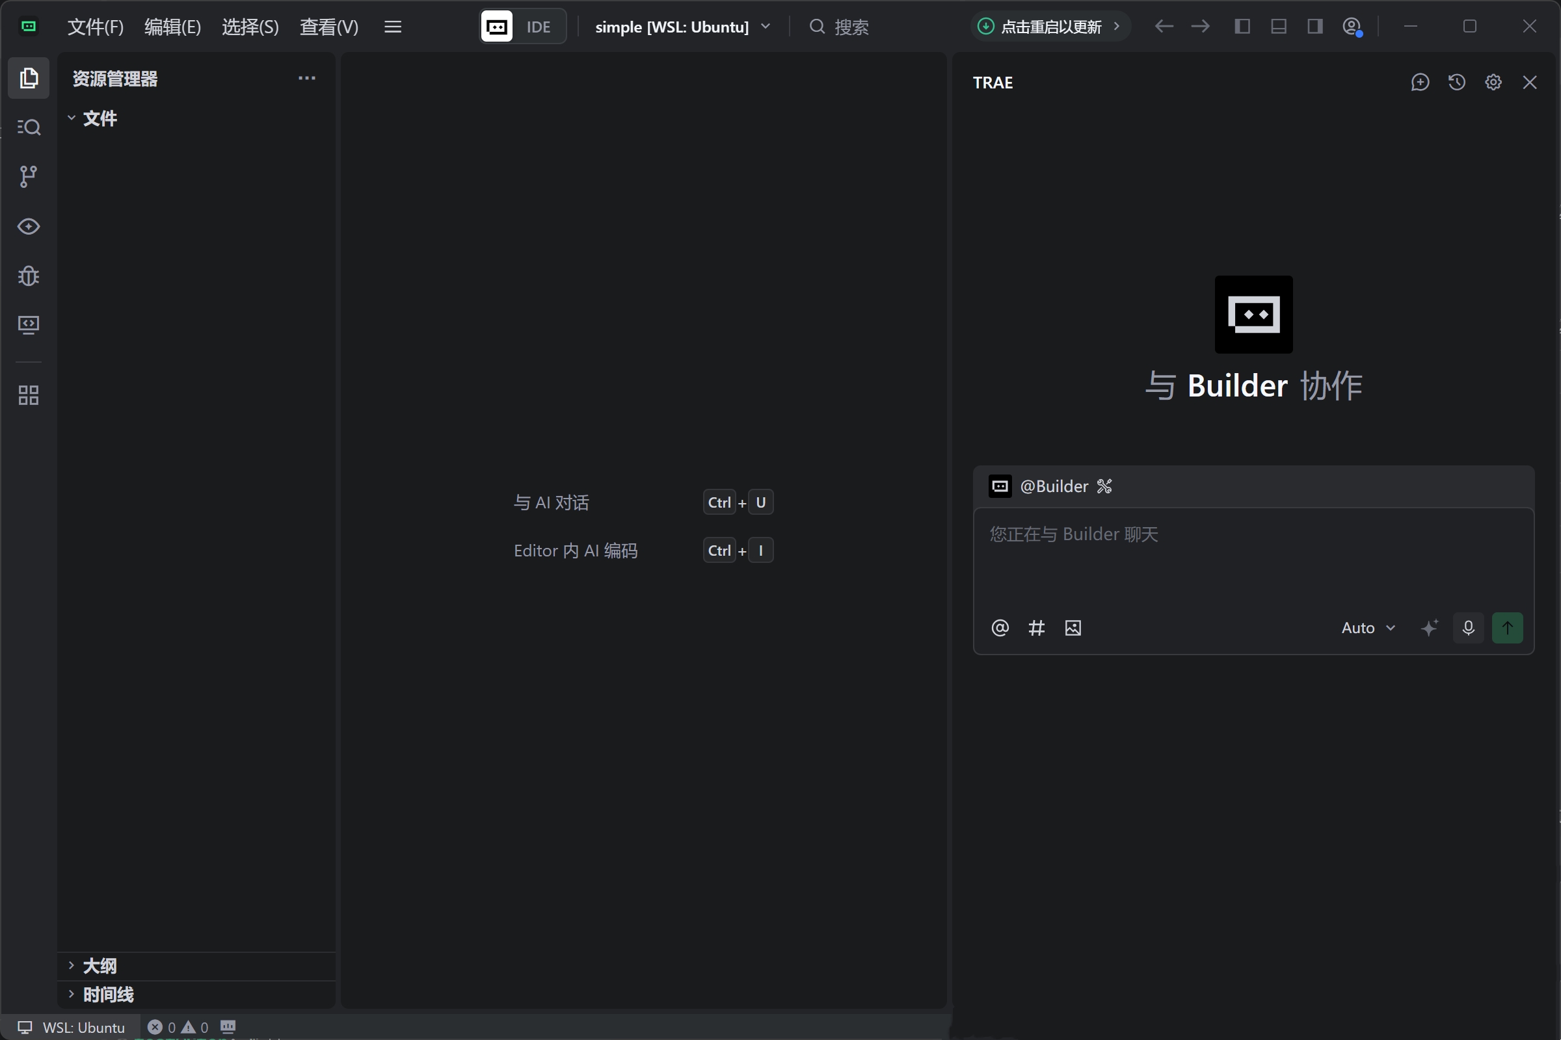Open the Extensions grid icon

29,395
